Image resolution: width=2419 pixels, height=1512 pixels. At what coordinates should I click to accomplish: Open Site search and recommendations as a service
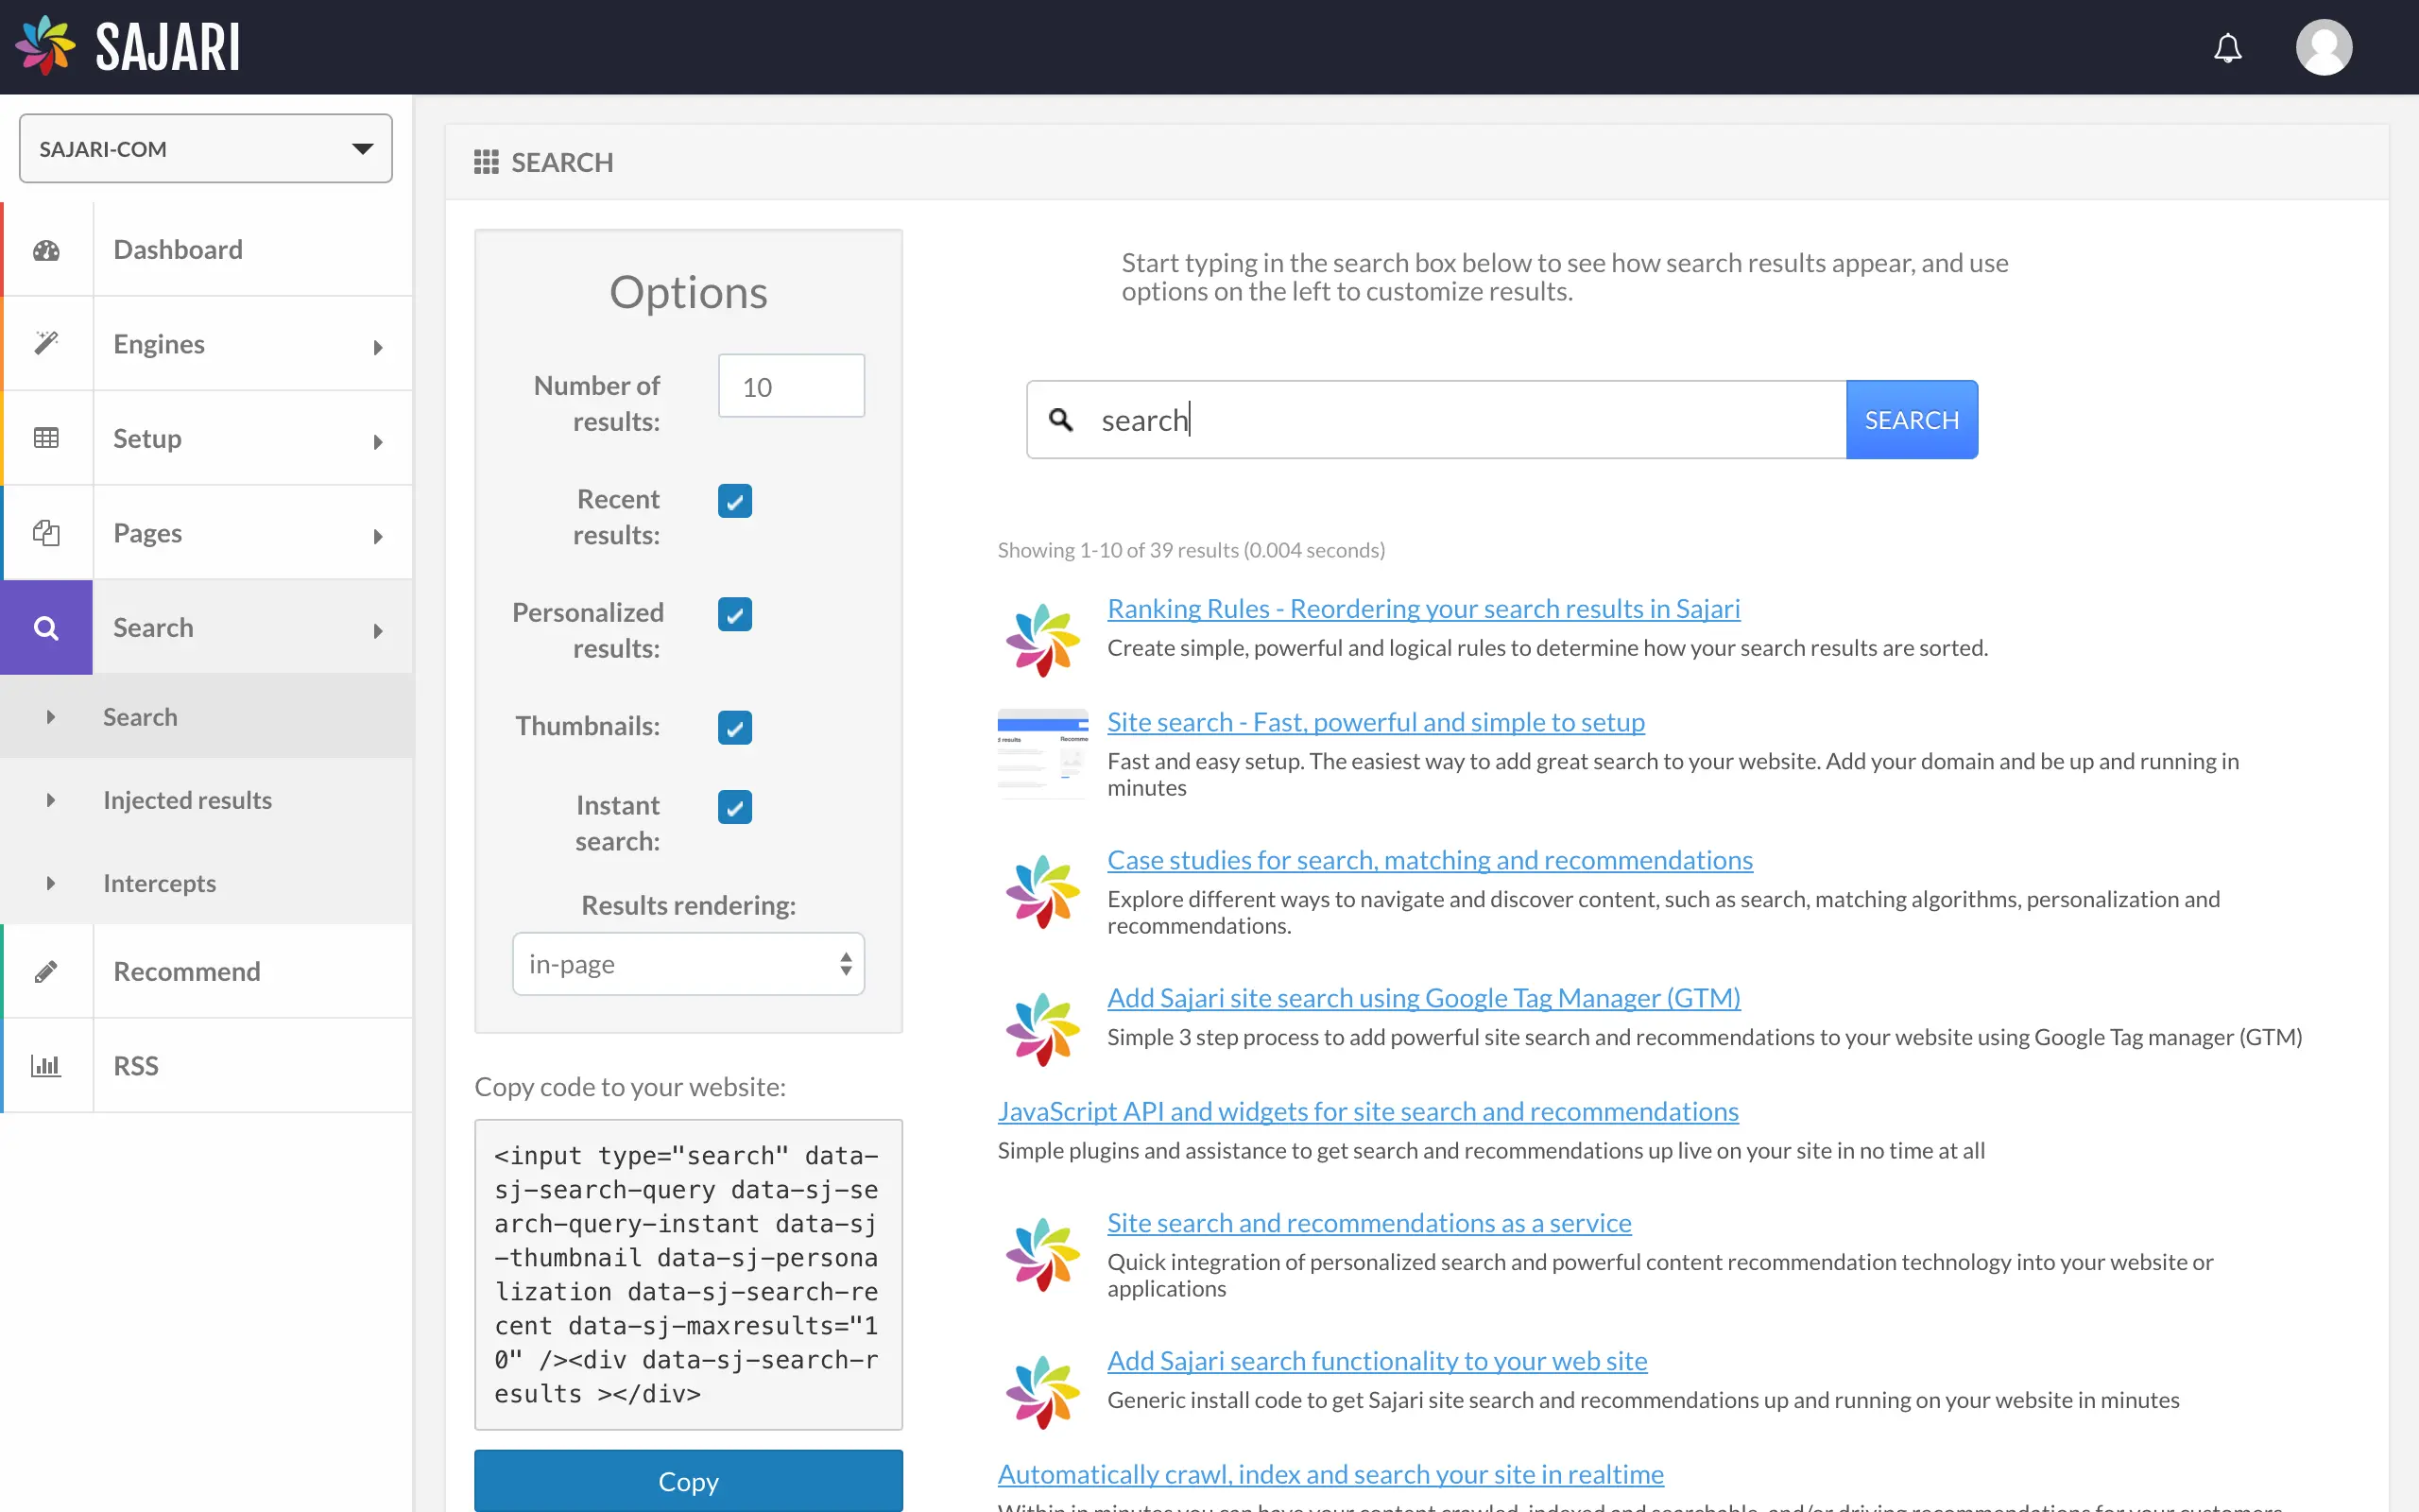pos(1368,1223)
